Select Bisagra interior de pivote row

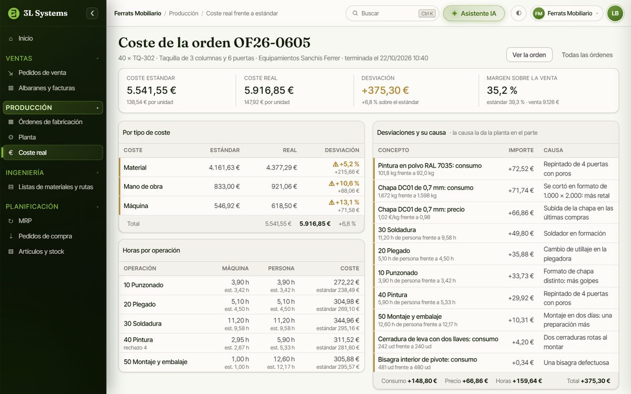(496, 363)
